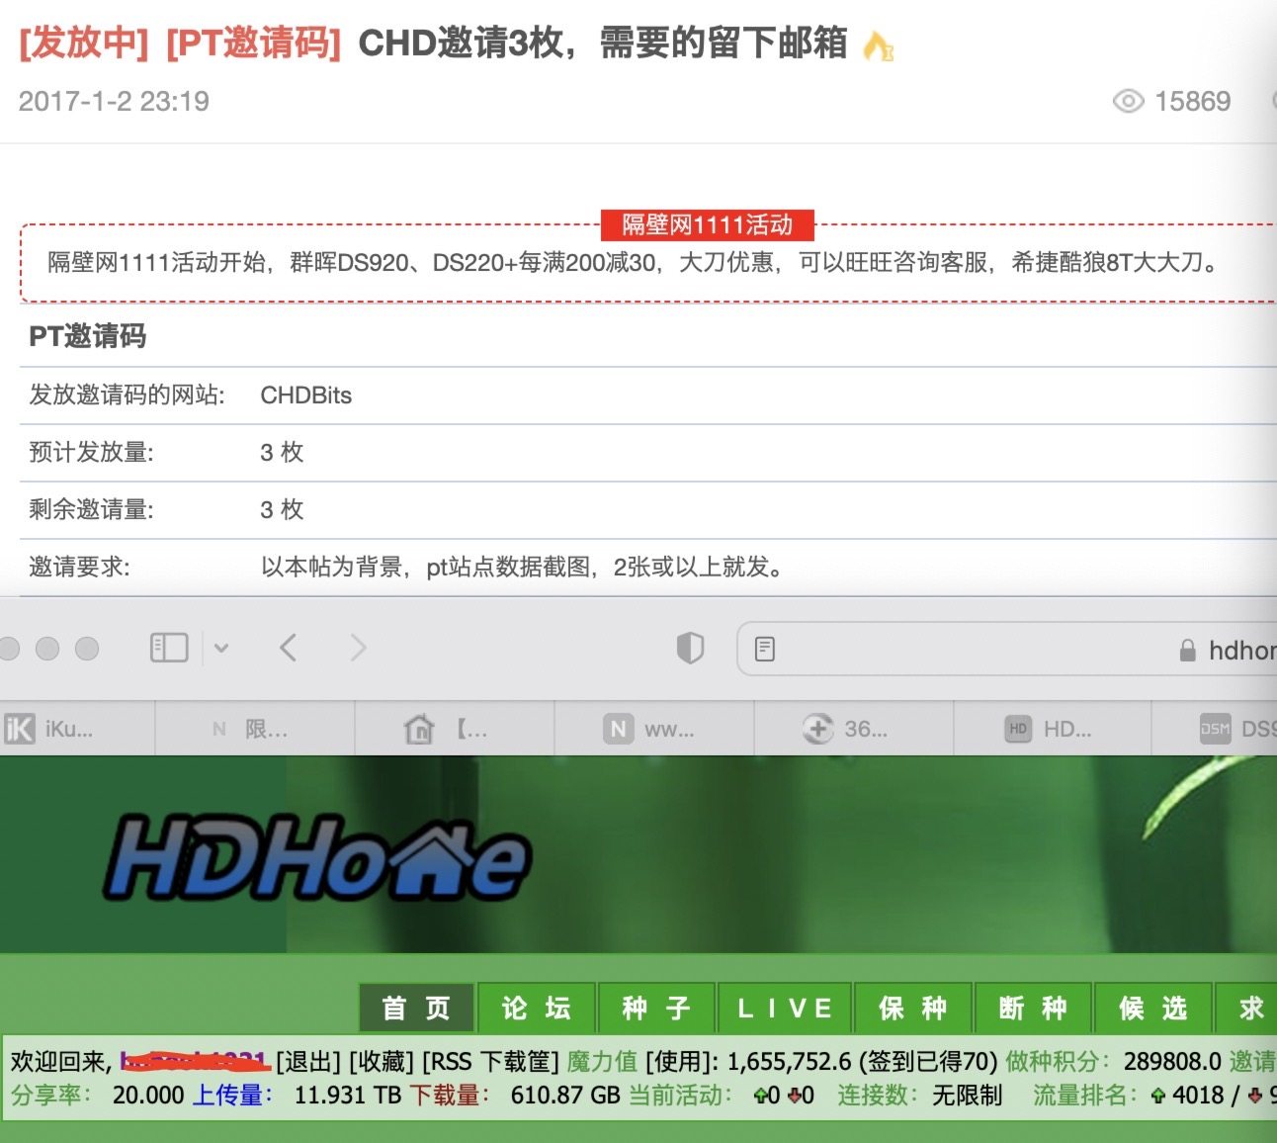Click the 3 枚 value beside 预计发放量
The image size is (1277, 1143).
coord(282,453)
